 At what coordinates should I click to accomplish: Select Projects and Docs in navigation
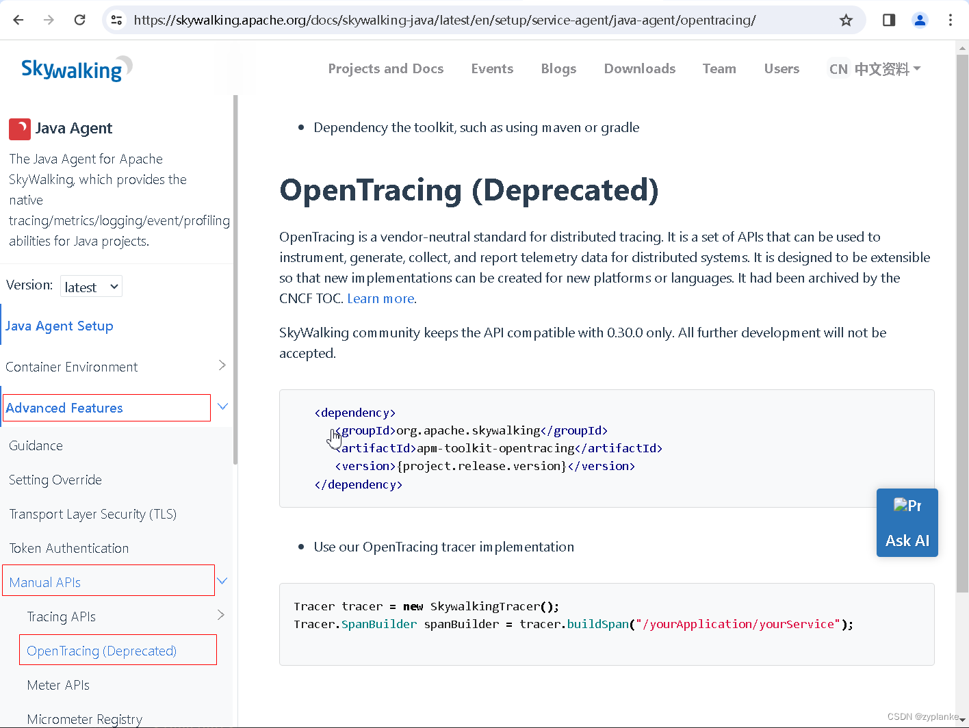coord(386,68)
